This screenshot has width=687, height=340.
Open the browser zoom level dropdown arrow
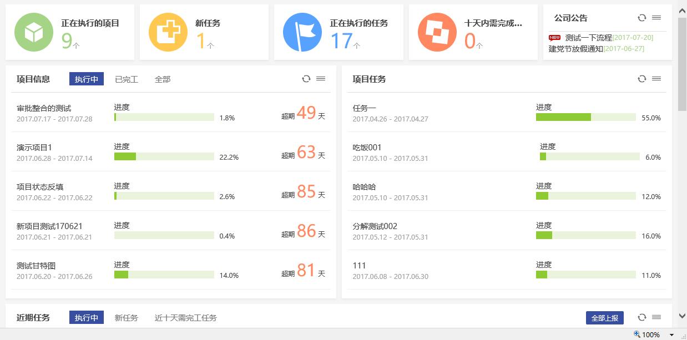671,335
